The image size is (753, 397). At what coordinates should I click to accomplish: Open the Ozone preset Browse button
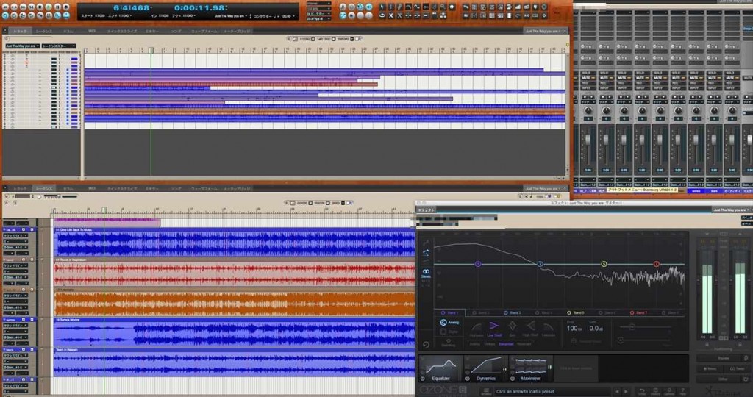click(486, 391)
